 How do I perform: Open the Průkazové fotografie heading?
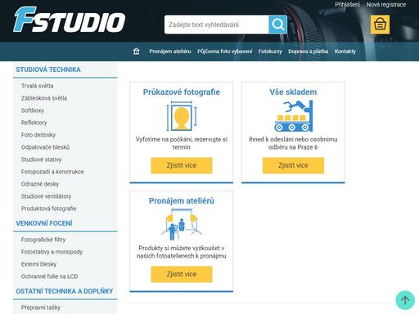tap(182, 92)
